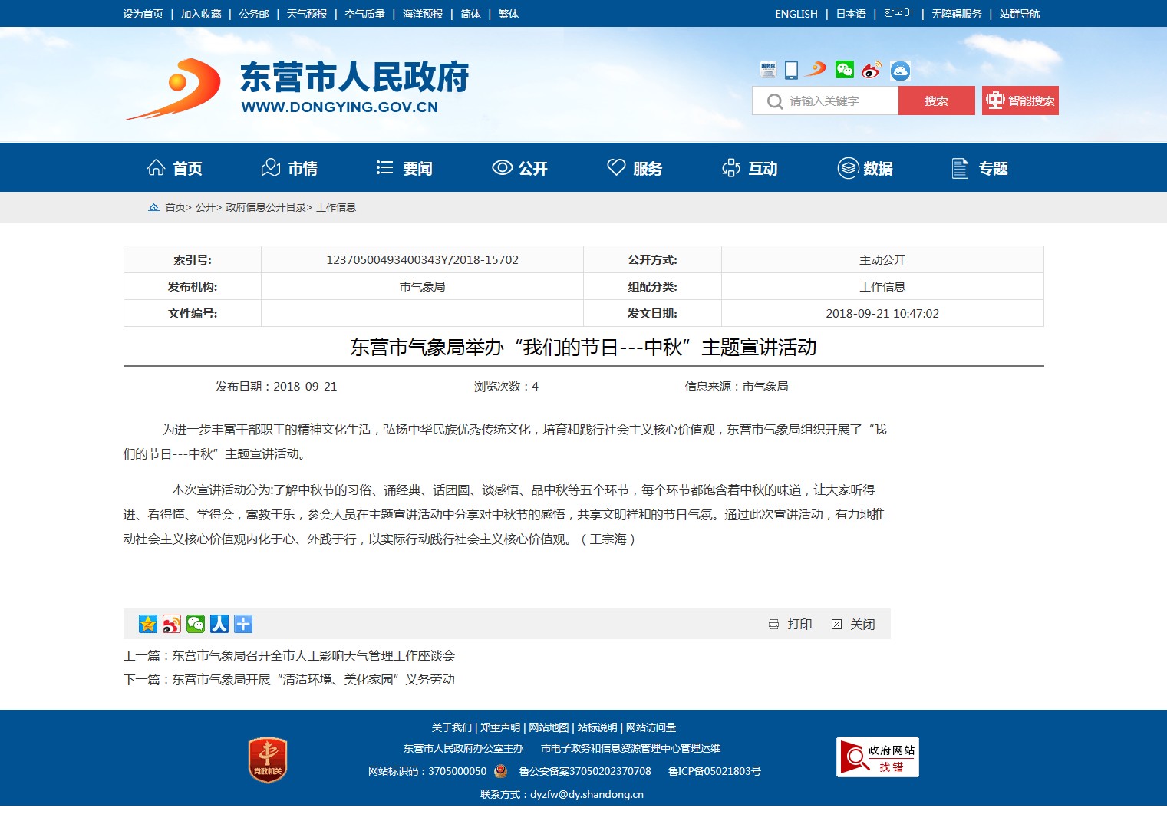Open the 政府网站找错 badge
The width and height of the screenshot is (1167, 821).
coord(877,757)
